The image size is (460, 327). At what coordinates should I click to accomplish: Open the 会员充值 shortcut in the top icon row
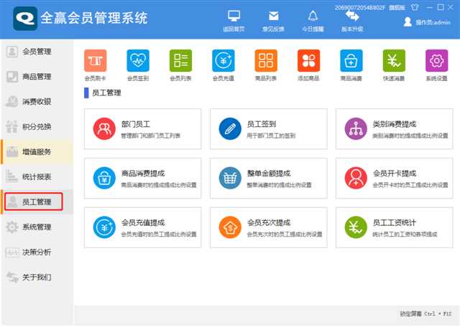(224, 61)
